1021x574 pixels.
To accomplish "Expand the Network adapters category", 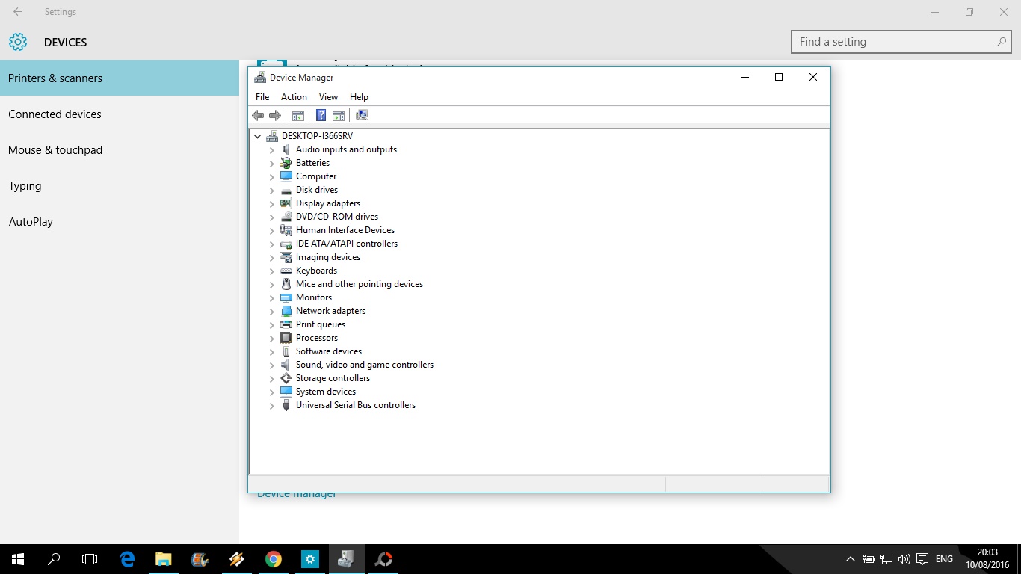I will click(x=272, y=311).
